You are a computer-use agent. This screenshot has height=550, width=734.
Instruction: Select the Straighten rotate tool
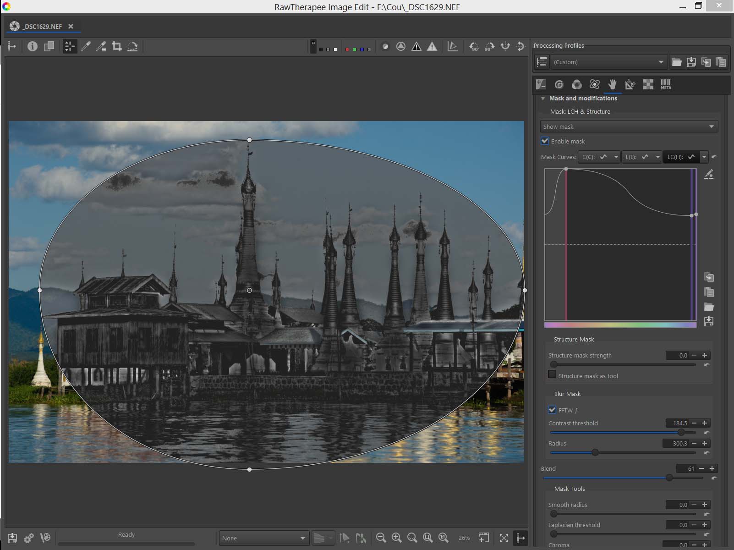[x=132, y=46]
